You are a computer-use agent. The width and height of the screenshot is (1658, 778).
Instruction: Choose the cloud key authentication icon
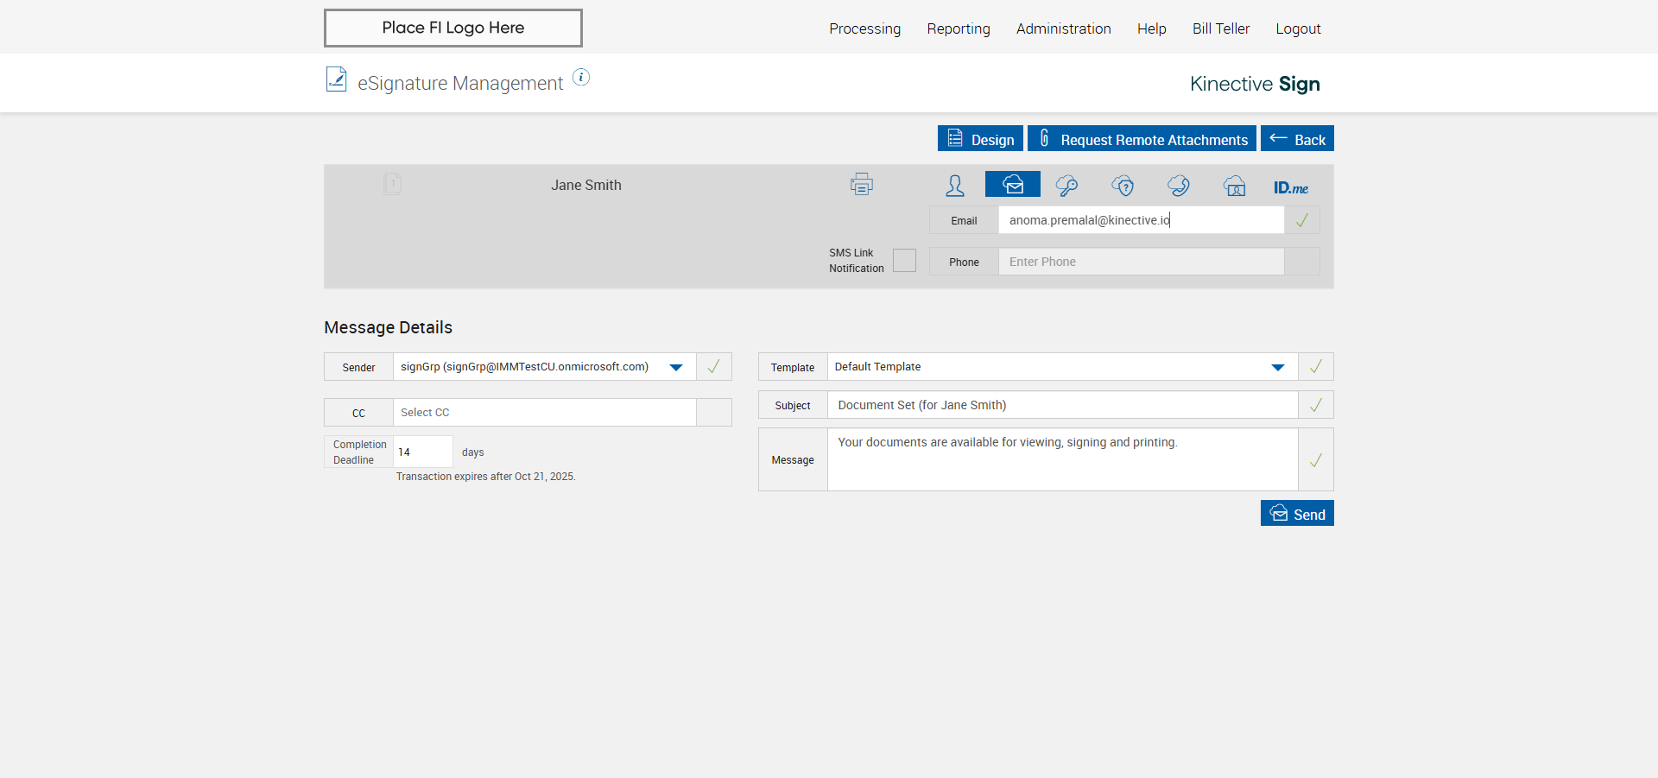click(1066, 186)
